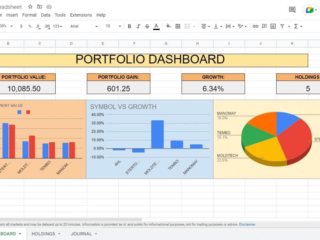Open text wrapping dropdown

click(230, 26)
